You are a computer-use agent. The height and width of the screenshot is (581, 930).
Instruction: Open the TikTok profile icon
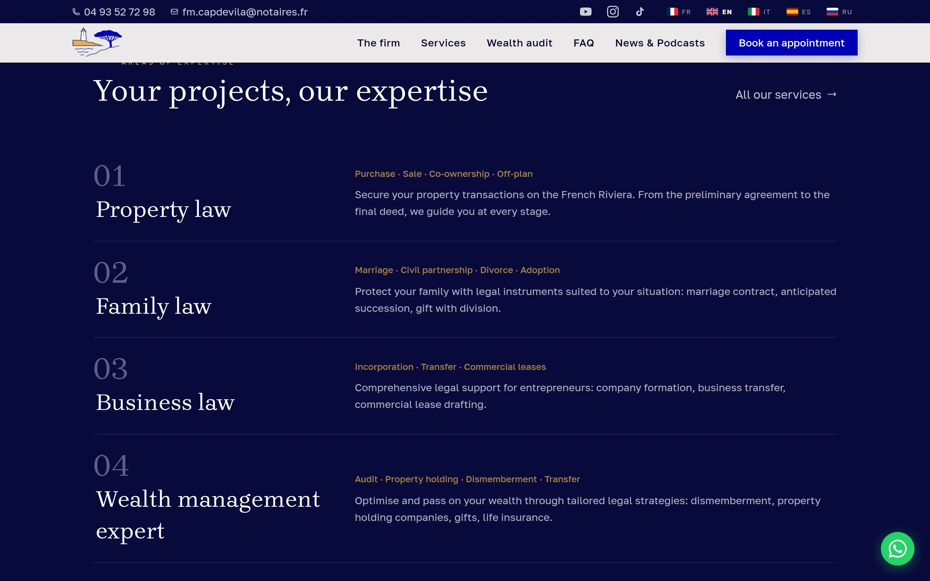tap(640, 12)
